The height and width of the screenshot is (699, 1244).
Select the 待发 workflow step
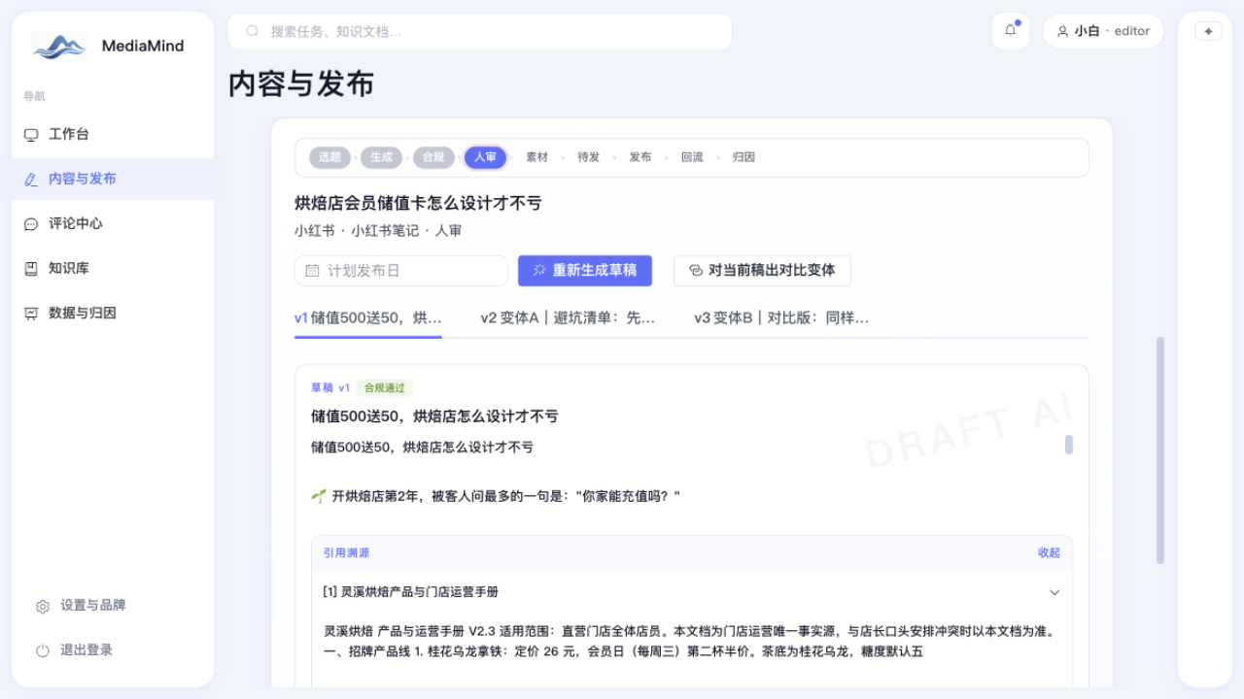click(589, 157)
